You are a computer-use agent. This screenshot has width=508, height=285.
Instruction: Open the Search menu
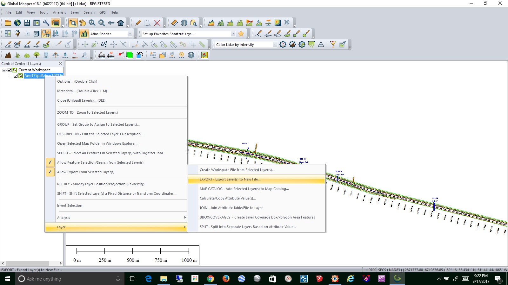pyautogui.click(x=89, y=12)
